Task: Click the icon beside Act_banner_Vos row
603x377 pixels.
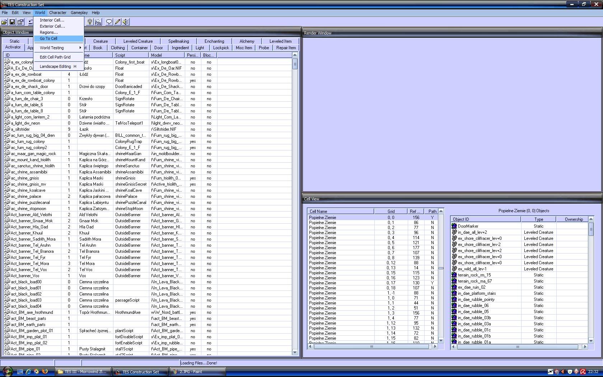Action: click(7, 275)
